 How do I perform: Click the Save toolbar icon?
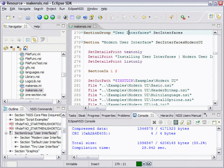coord(20,17)
